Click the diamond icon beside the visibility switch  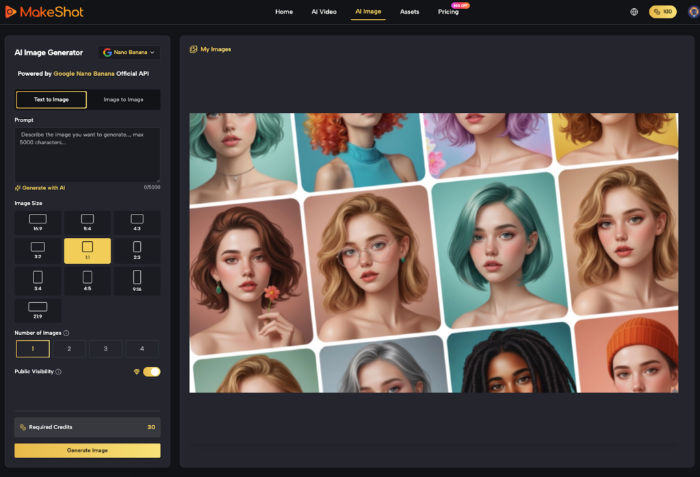pyautogui.click(x=138, y=371)
